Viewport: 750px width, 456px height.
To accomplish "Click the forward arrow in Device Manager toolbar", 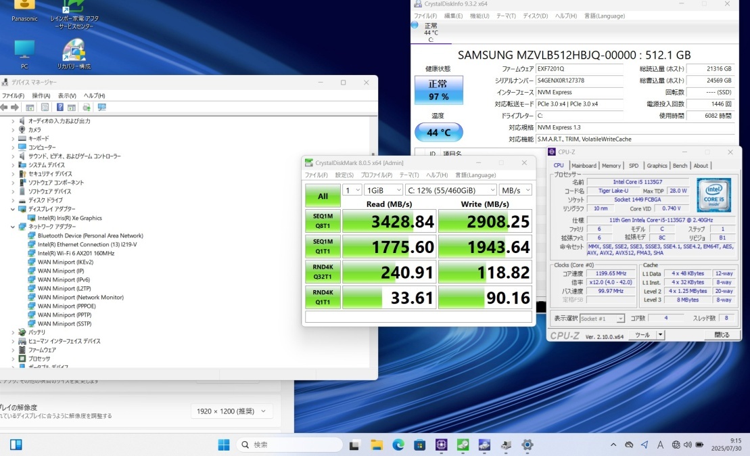I will (15, 108).
